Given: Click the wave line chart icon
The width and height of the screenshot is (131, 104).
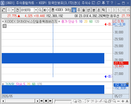Looking at the screenshot, I should click(97, 101).
